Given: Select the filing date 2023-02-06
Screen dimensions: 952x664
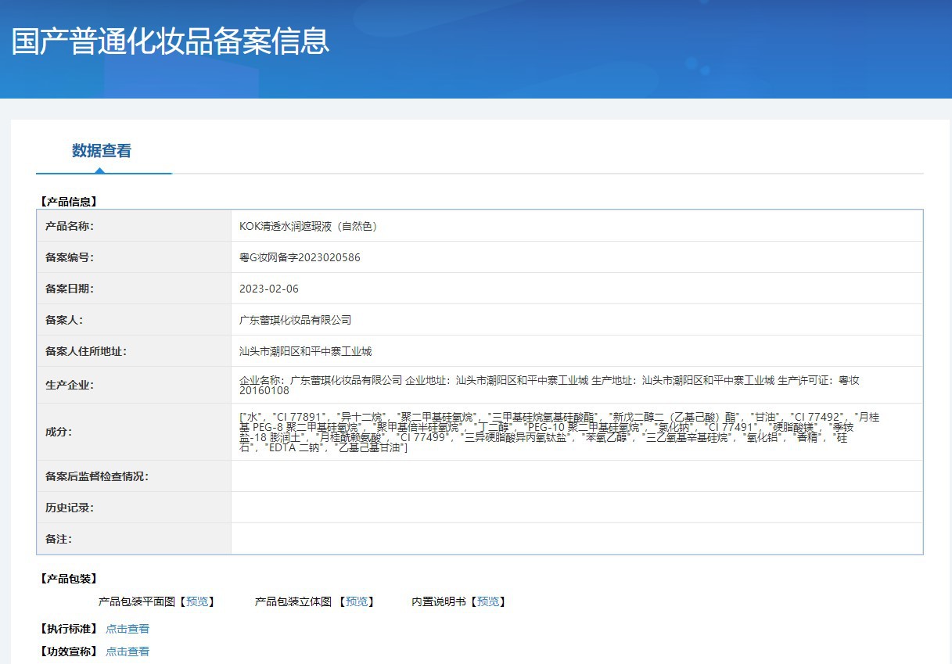Looking at the screenshot, I should point(269,289).
